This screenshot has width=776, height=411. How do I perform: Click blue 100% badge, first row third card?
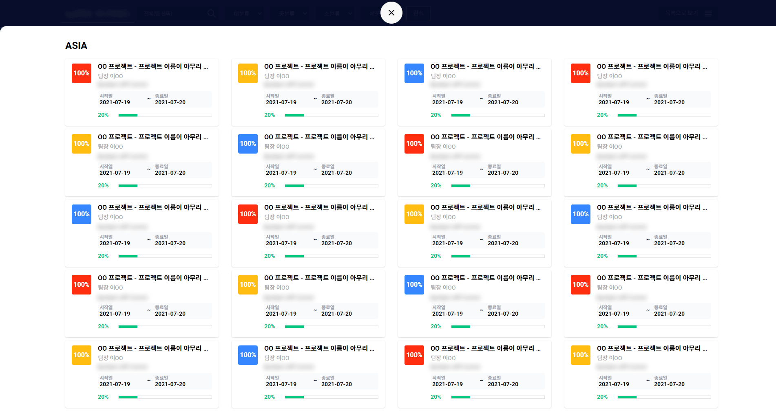click(x=414, y=73)
